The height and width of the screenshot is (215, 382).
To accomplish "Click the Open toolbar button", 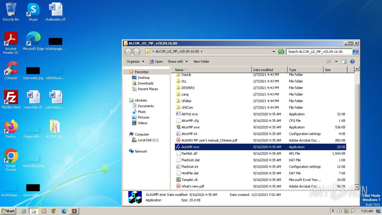I will point(156,62).
